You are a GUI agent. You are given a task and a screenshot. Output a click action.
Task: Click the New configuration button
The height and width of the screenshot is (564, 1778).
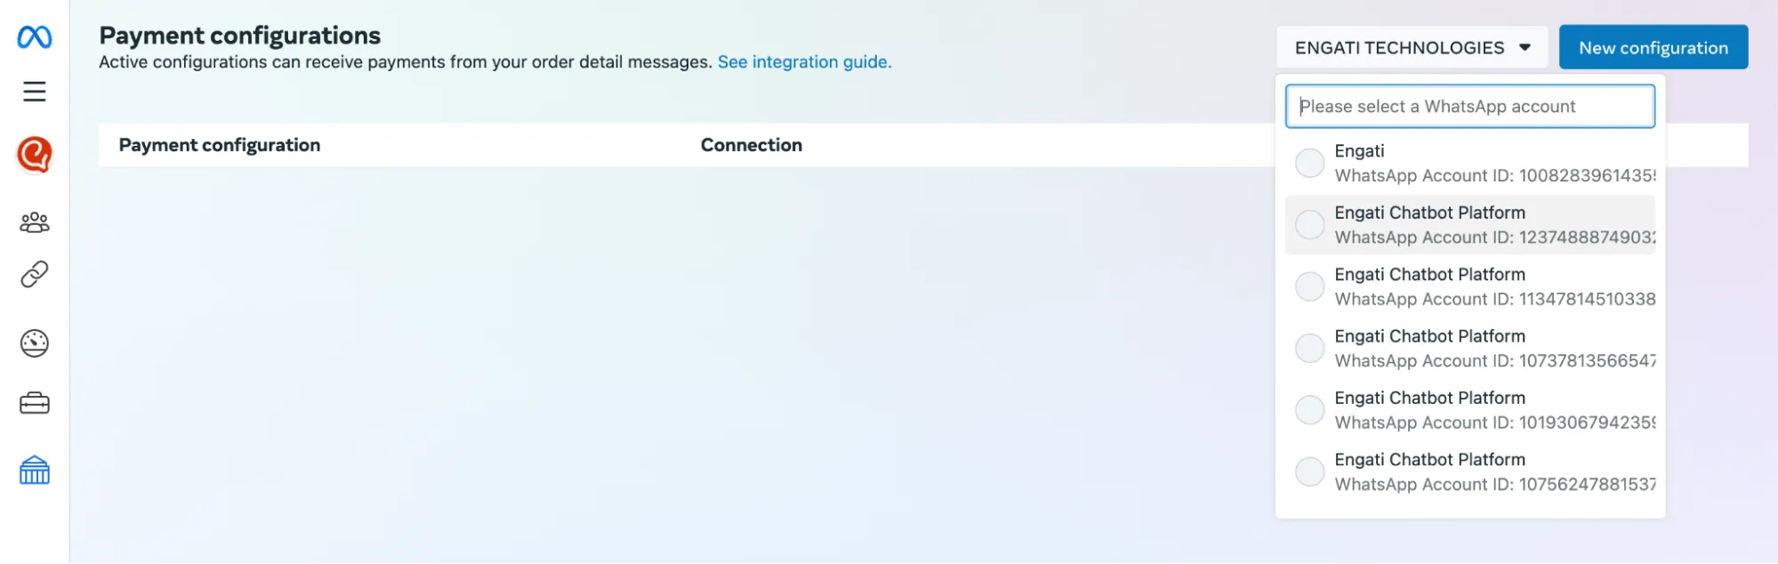1653,48
